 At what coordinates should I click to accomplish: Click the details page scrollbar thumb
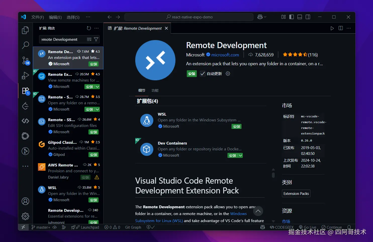tap(273, 175)
